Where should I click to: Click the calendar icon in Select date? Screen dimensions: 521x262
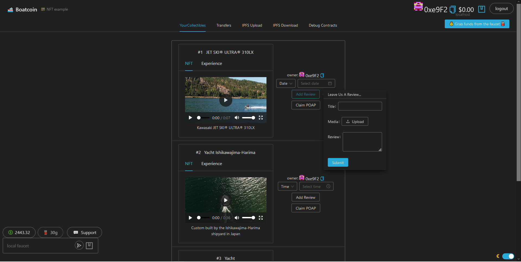[330, 83]
